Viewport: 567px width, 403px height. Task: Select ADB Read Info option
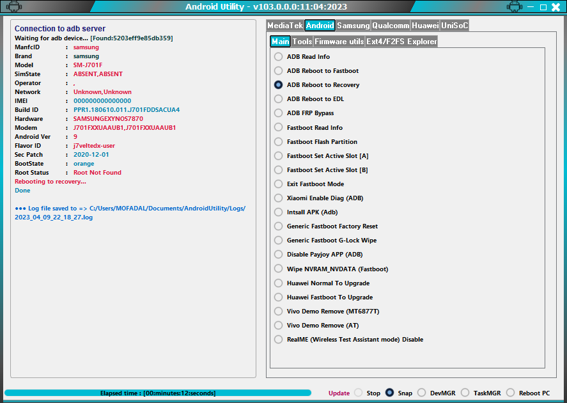click(x=278, y=57)
